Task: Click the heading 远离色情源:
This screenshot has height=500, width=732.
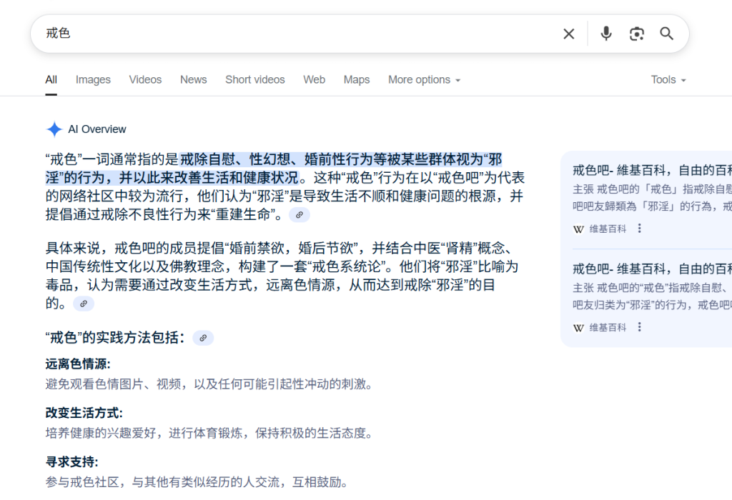Action: [78, 364]
